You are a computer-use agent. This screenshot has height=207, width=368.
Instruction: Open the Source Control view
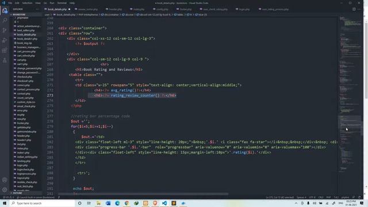5,30
